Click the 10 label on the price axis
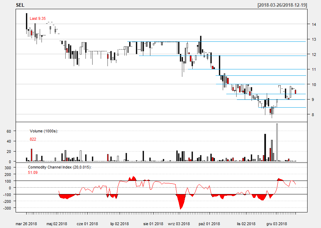This screenshot has height=228, width=321. click(x=314, y=84)
